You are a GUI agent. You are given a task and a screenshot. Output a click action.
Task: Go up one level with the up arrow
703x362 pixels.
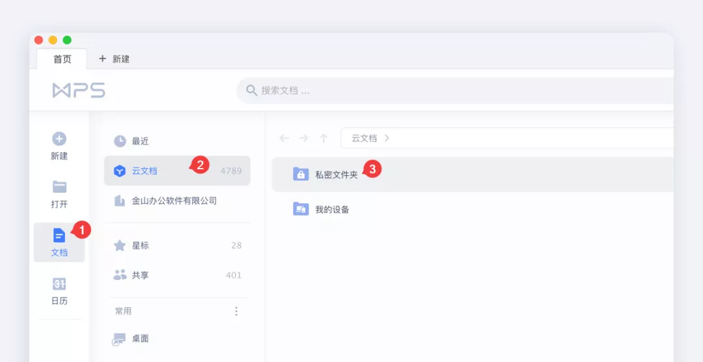pyautogui.click(x=324, y=138)
